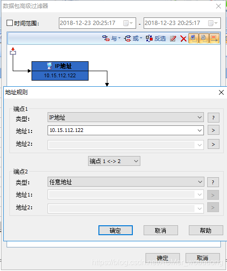Click the > button beside 端点1 地址2
The height and width of the screenshot is (271, 227).
coord(213,144)
